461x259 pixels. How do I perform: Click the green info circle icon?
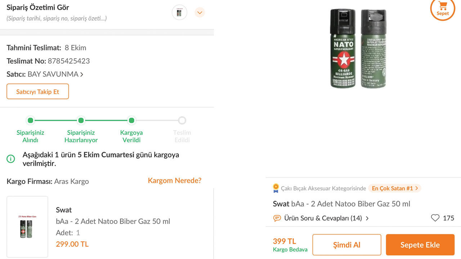coord(11,159)
